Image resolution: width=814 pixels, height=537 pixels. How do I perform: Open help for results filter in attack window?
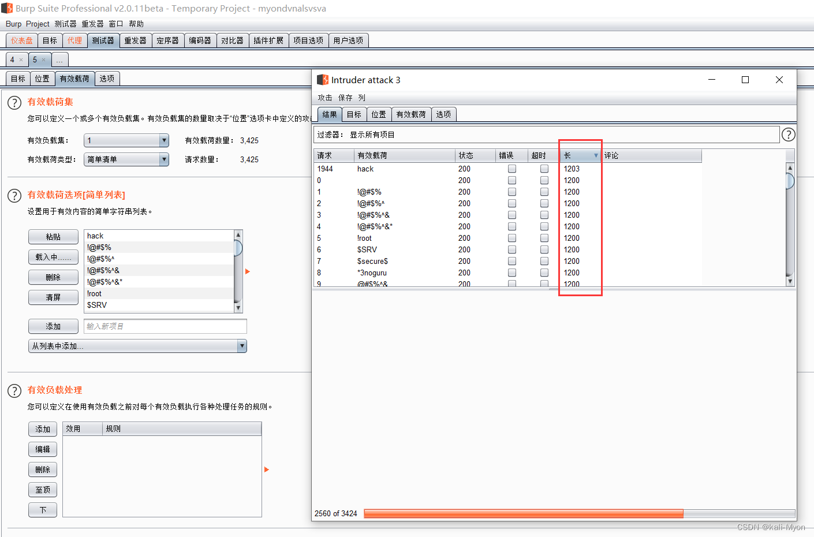point(788,135)
